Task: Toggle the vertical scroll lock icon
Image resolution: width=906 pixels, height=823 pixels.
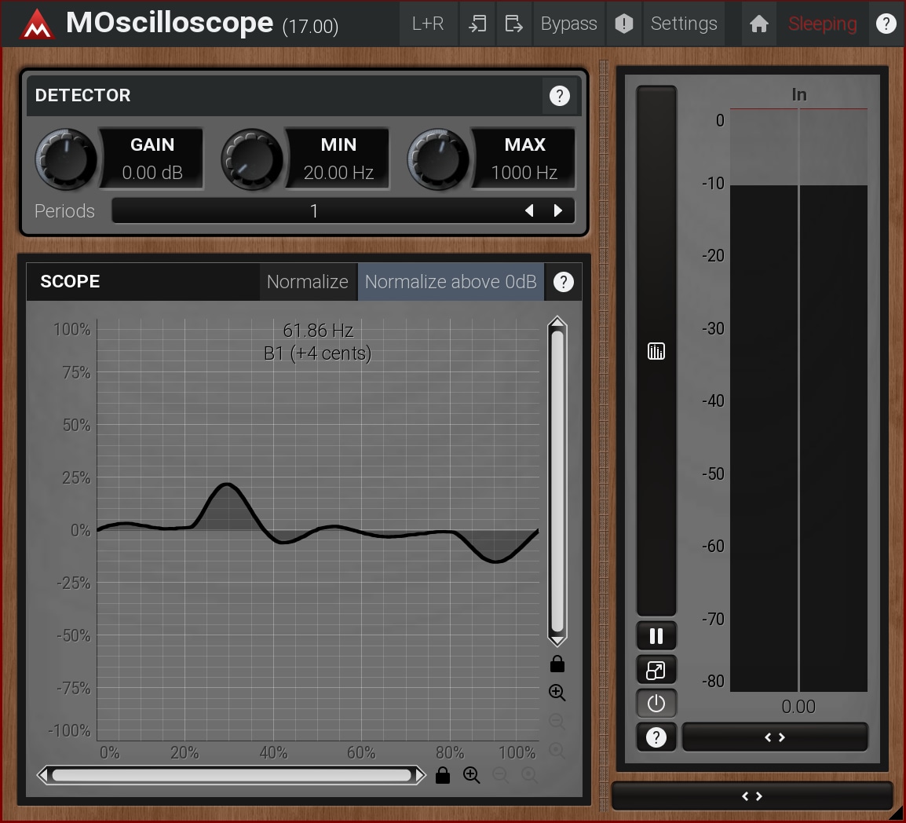Action: [x=557, y=664]
